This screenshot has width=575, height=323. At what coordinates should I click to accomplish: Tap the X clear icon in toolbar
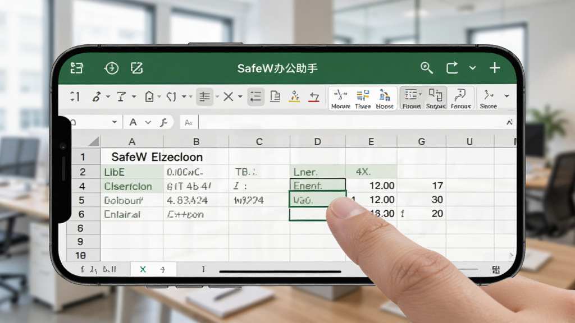pos(229,96)
